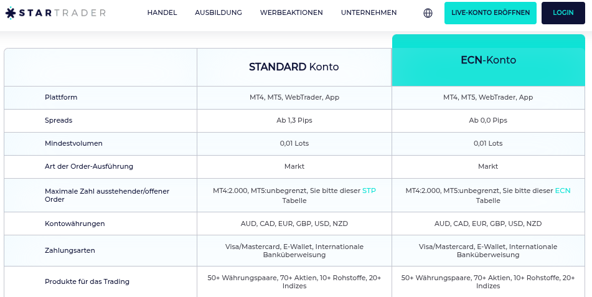Image resolution: width=592 pixels, height=297 pixels.
Task: Click the Zahlungsarten row label
Action: [x=70, y=250]
